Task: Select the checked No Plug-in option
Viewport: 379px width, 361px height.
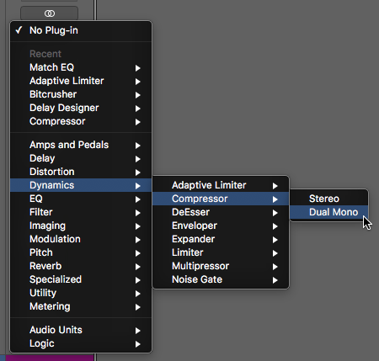Action: pyautogui.click(x=81, y=30)
